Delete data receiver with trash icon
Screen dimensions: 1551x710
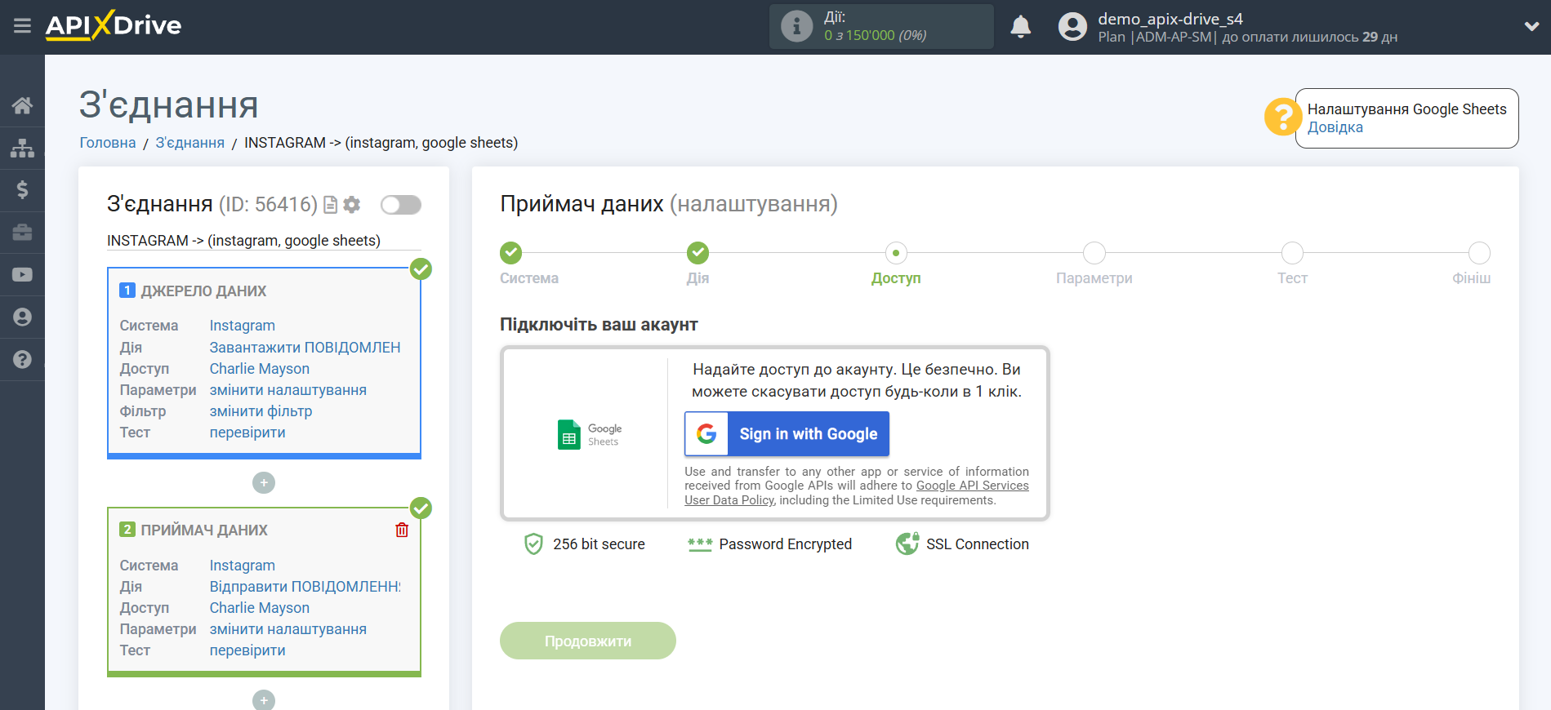[x=402, y=530]
